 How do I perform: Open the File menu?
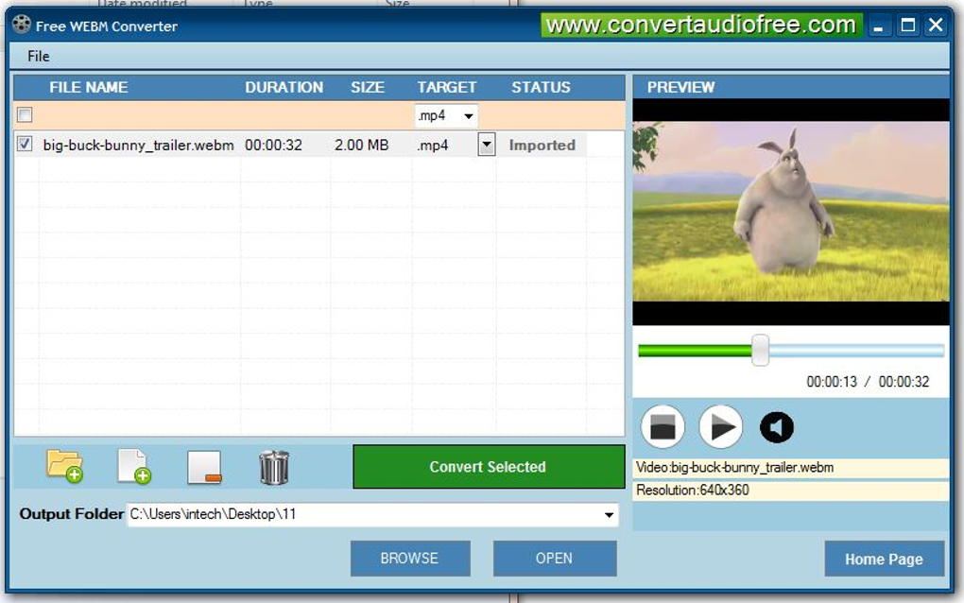pyautogui.click(x=38, y=56)
